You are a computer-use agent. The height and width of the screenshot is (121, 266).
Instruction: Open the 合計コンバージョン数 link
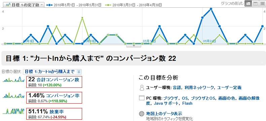click(x=58, y=80)
